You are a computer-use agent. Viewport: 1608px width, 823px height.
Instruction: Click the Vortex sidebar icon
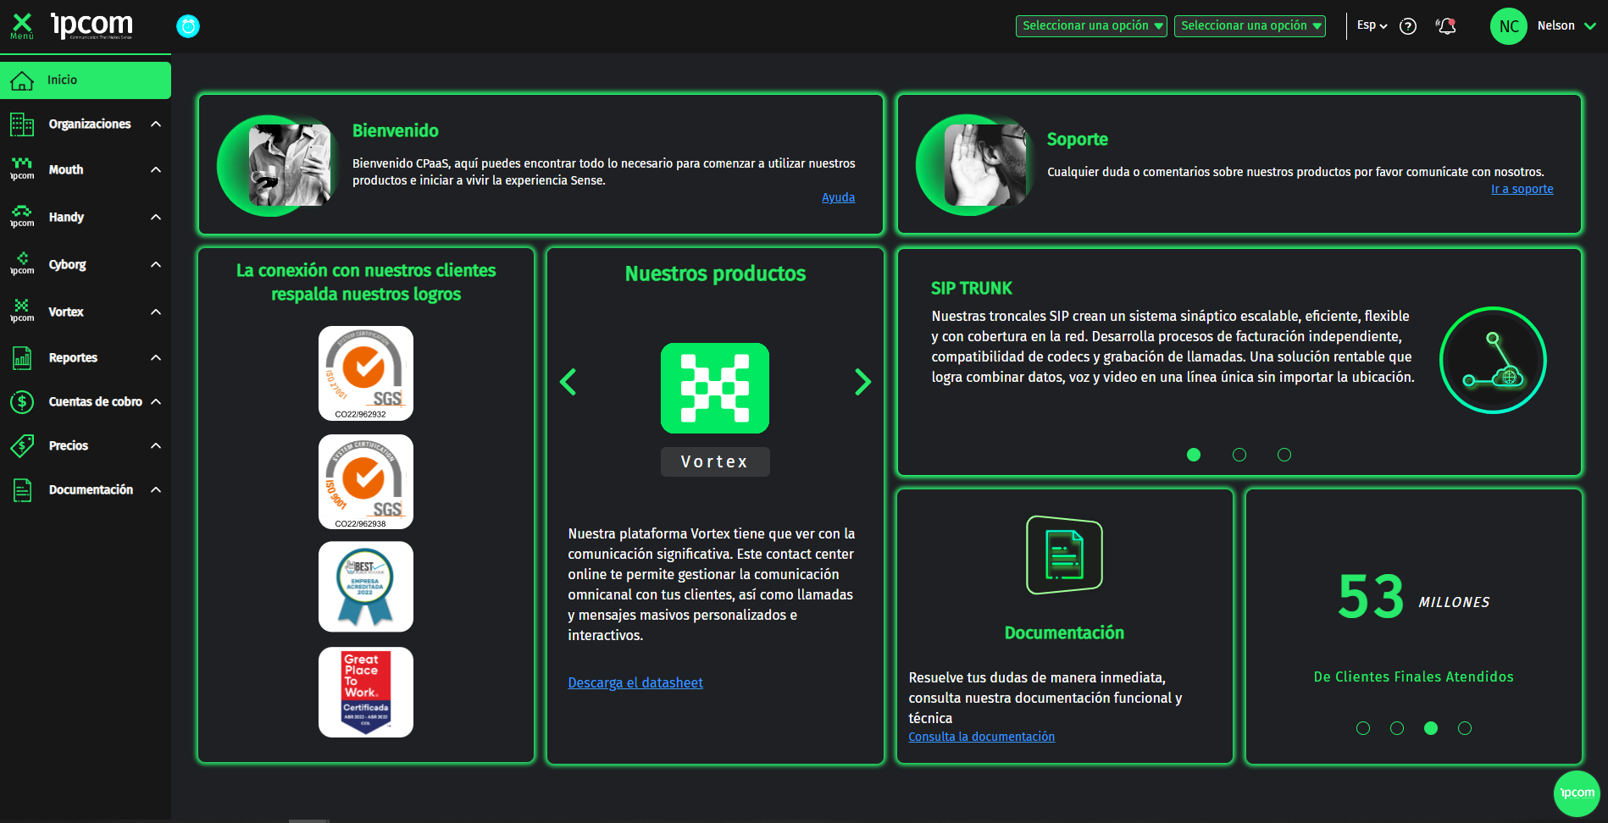tap(22, 312)
